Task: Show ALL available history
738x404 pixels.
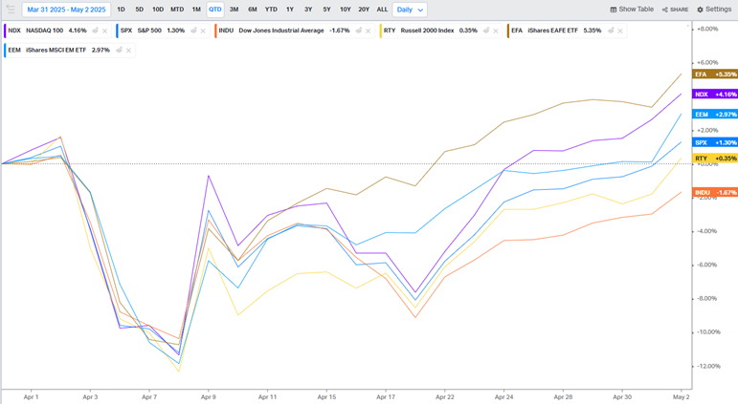Action: 382,10
